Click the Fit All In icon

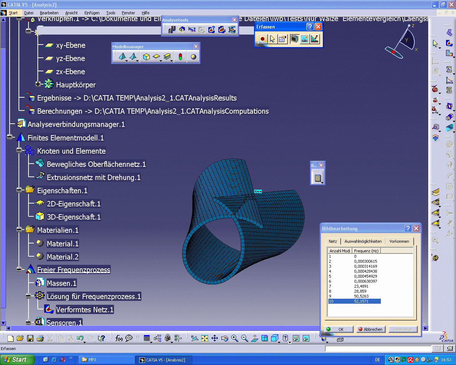pyautogui.click(x=204, y=338)
